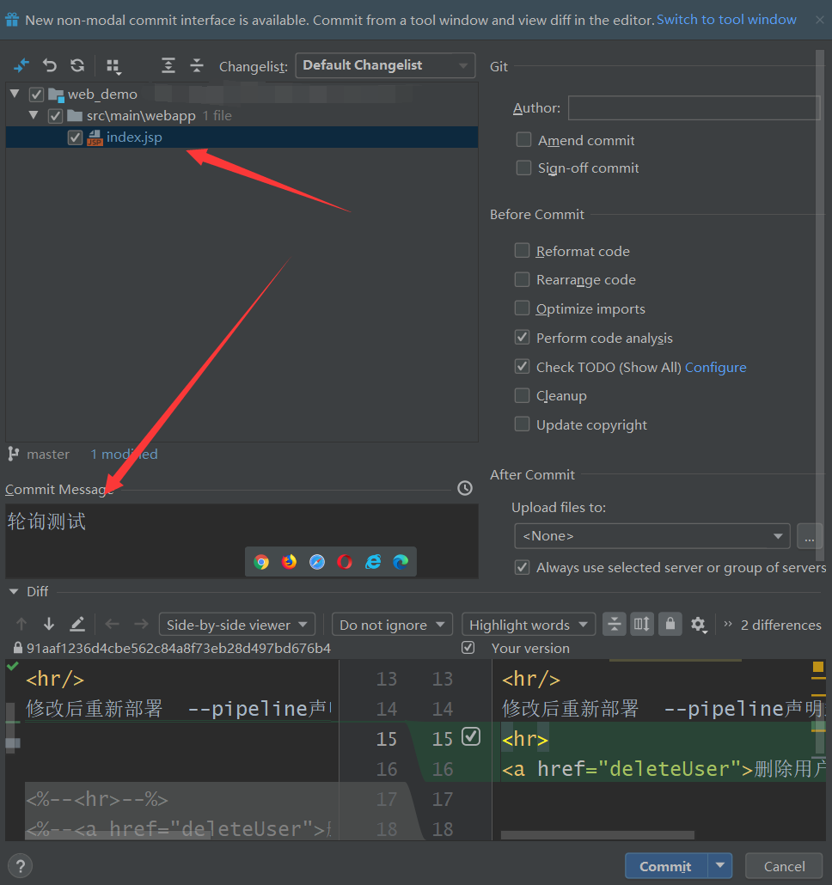
Task: Collapse the Diff section
Action: 14,591
